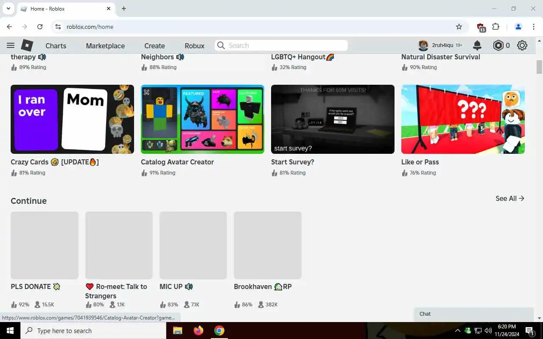Click the network tray icon
This screenshot has width=543, height=339.
478,331
